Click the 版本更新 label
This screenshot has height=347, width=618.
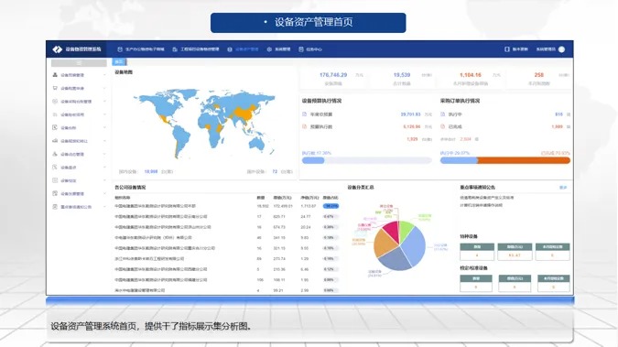point(520,49)
